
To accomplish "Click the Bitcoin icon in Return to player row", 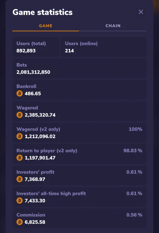I will 19,158.
